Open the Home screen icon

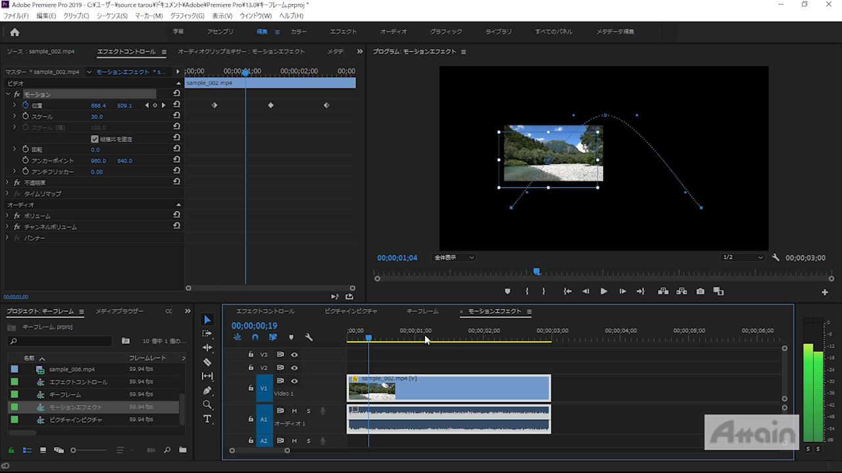(14, 32)
